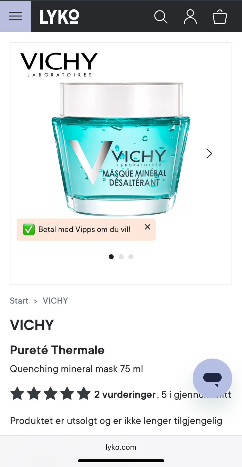Select the third carousel dot

131,257
